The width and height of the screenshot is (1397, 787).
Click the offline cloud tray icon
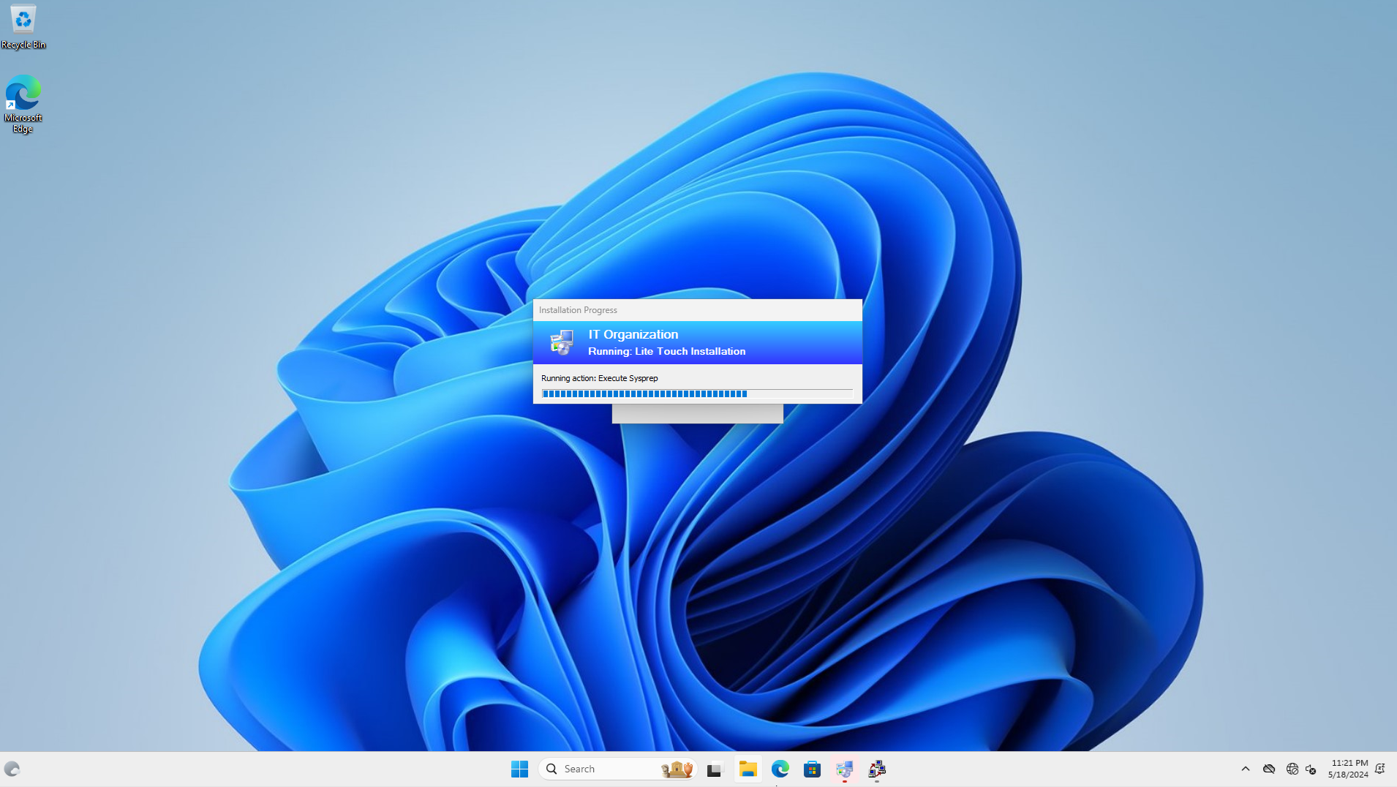(1269, 769)
